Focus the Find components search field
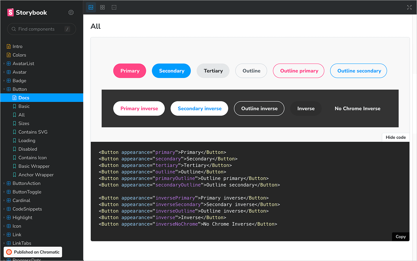Screen dimensions: 417x261 [x=42, y=29]
